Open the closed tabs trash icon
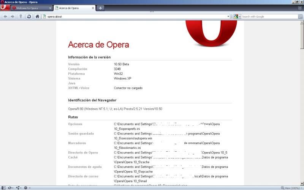 tap(300, 8)
